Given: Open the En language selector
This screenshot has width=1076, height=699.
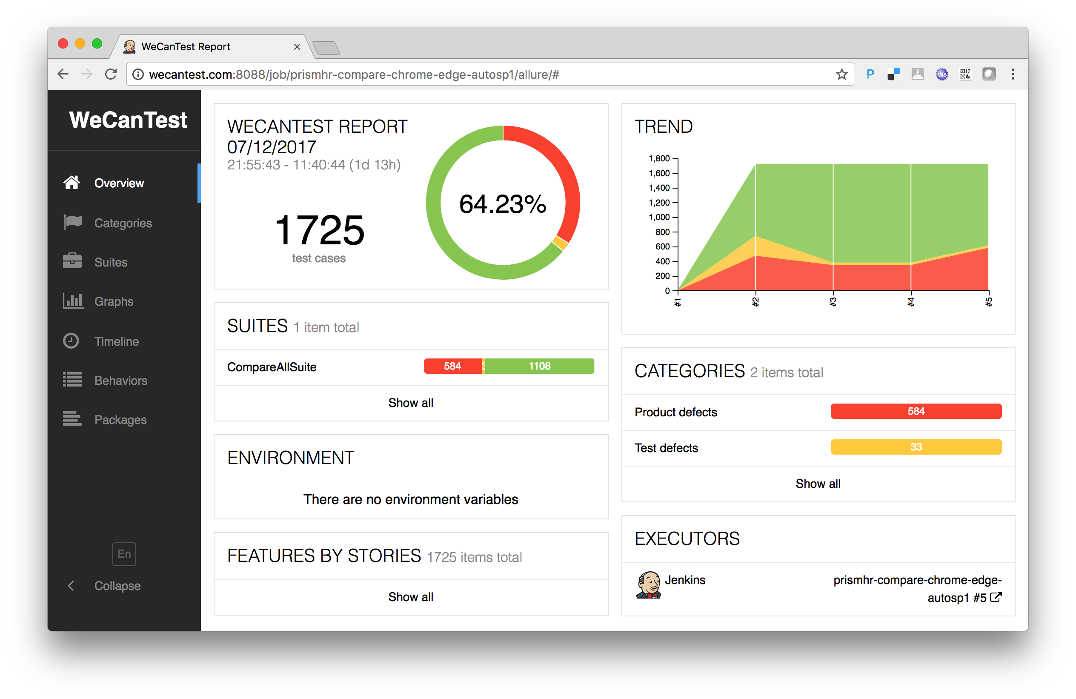Looking at the screenshot, I should [124, 554].
